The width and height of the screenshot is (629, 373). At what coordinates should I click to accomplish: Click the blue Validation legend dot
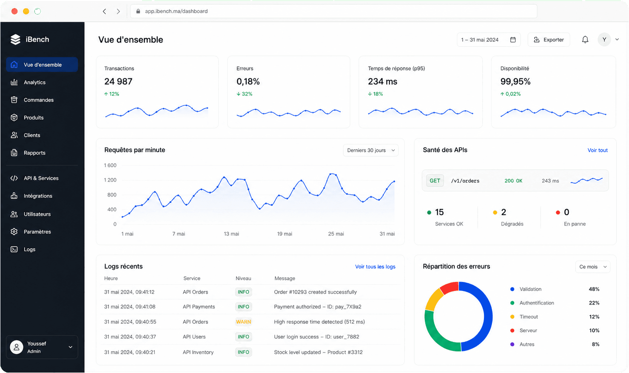point(512,289)
